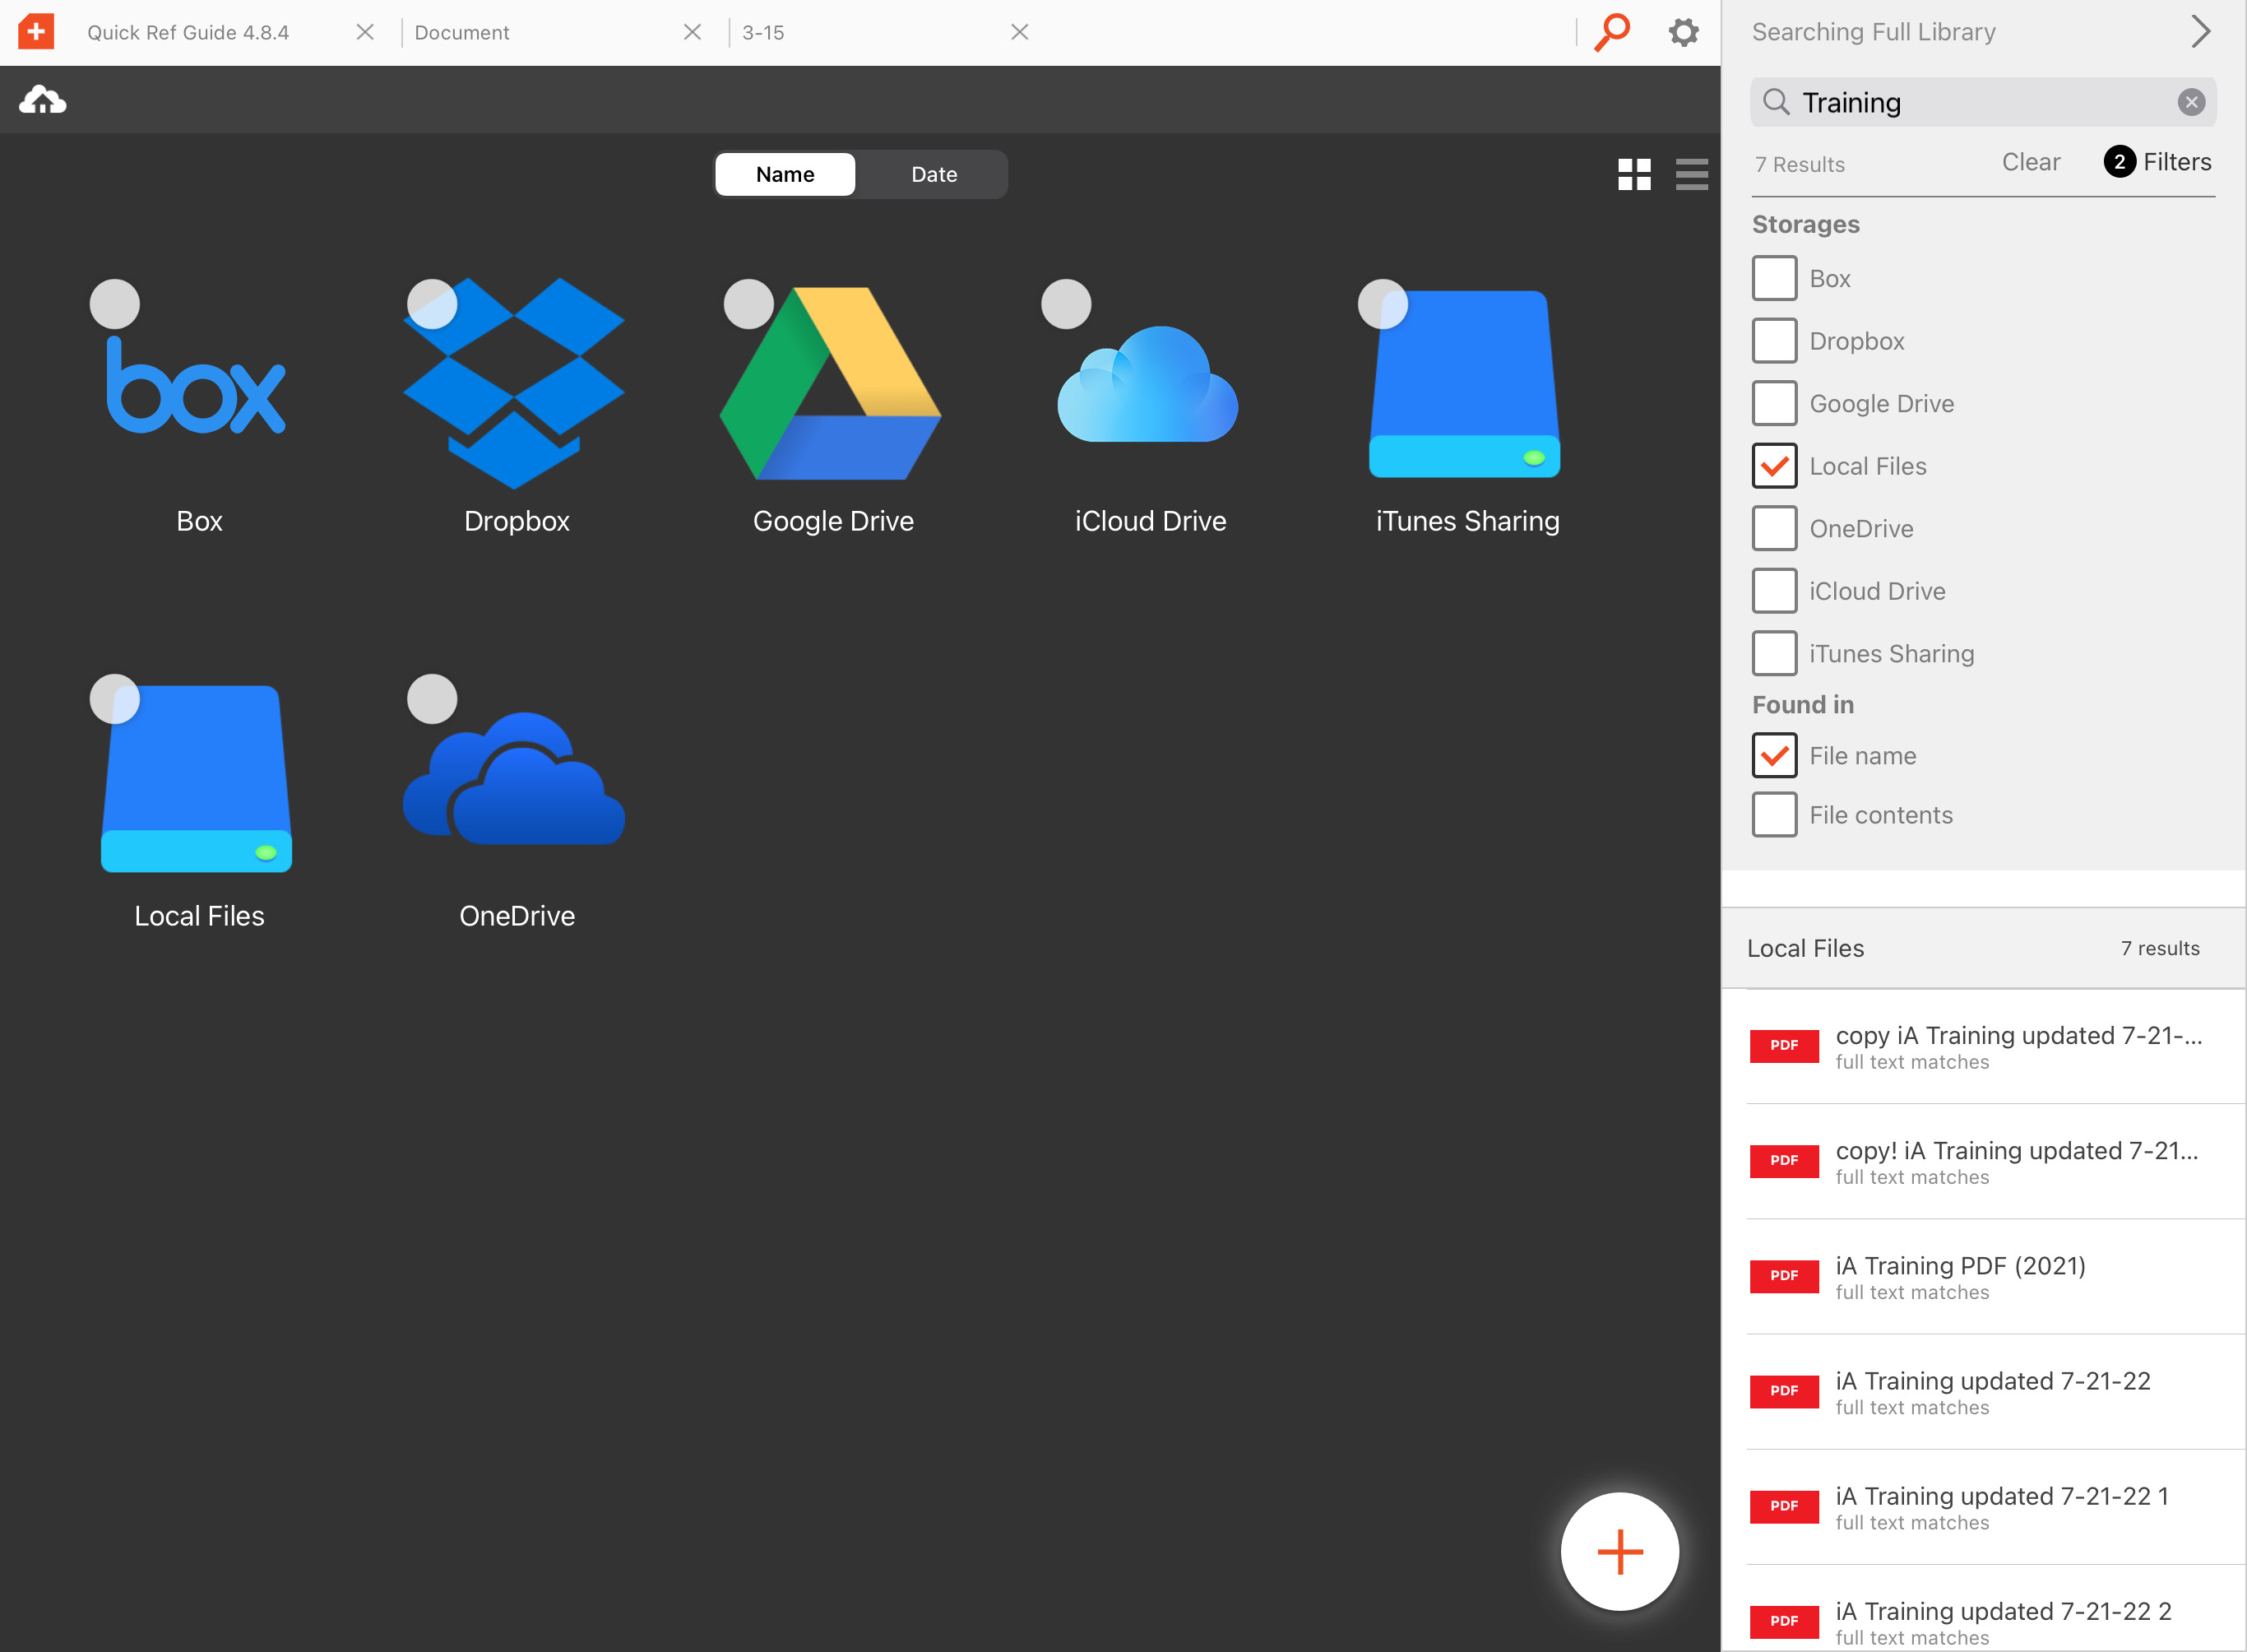This screenshot has height=1652, width=2247.
Task: Sort storages by Name
Action: pos(785,174)
